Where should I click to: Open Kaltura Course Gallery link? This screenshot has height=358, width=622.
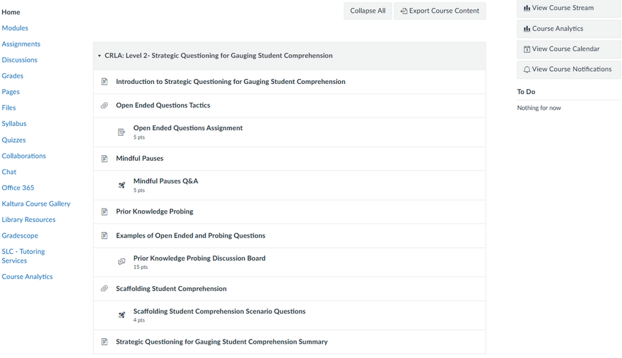coord(36,203)
